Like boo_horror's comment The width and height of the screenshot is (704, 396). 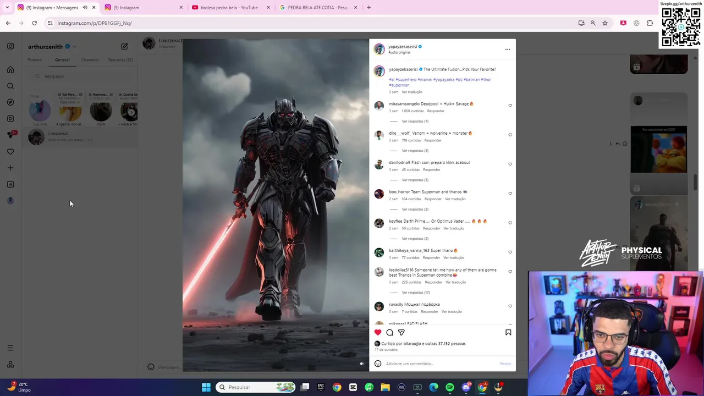[510, 194]
